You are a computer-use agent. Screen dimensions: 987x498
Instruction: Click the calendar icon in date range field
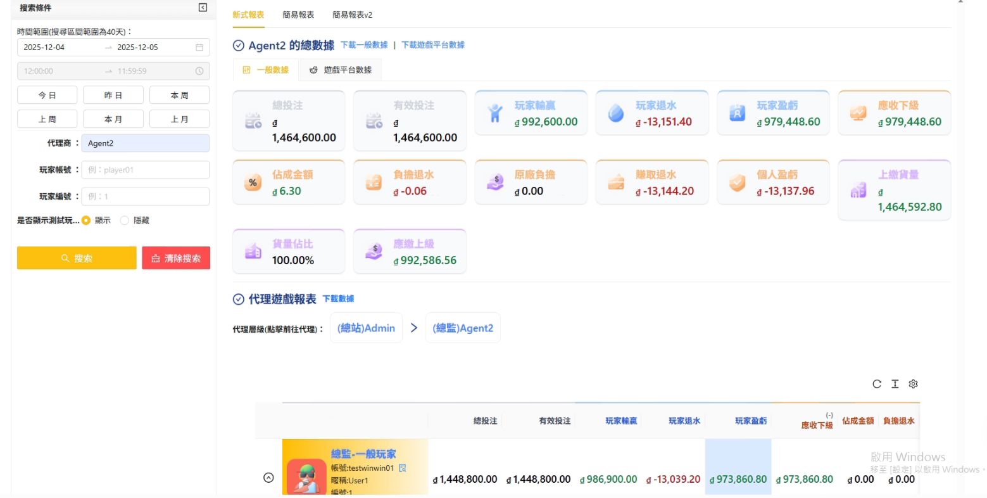[x=199, y=48]
